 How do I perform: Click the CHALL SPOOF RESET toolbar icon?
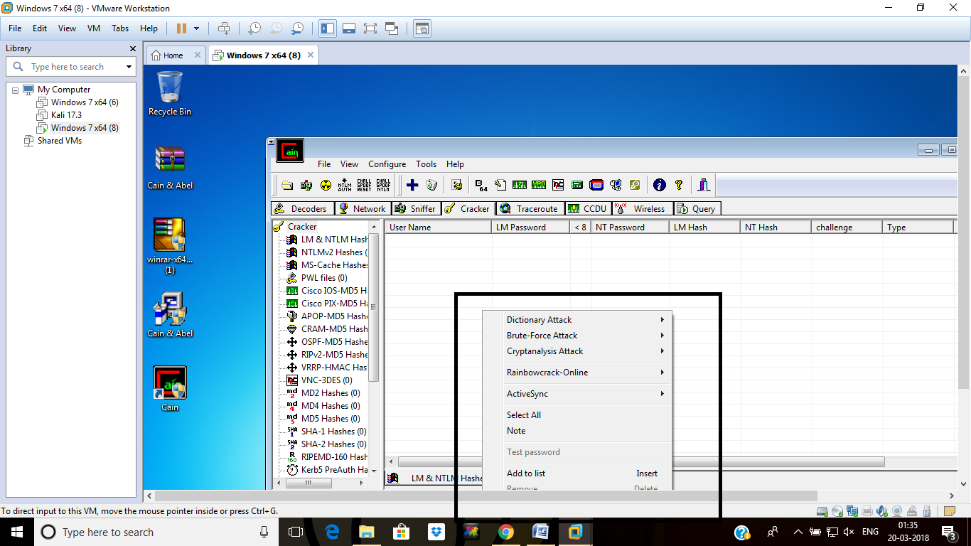click(364, 186)
